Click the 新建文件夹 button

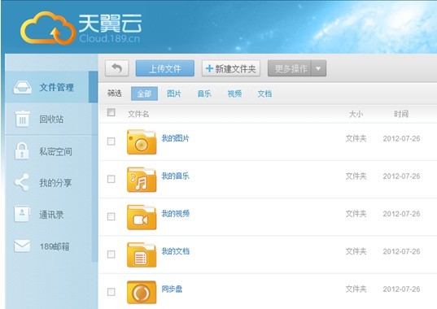231,68
